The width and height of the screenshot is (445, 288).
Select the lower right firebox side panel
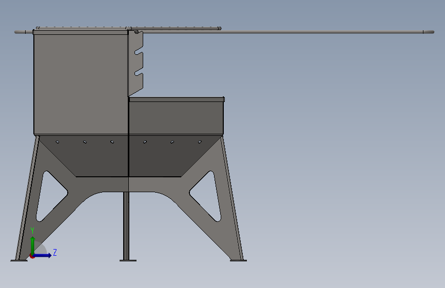pos(176,118)
